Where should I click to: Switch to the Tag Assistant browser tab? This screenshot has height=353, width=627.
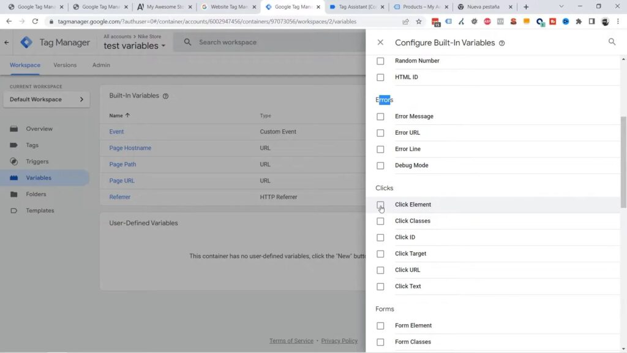[356, 7]
